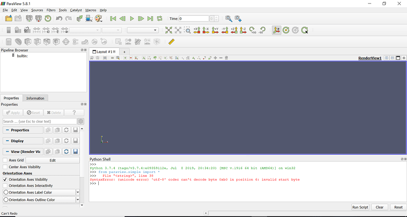This screenshot has height=217, width=407.
Task: Open the Filters menu
Action: click(x=51, y=10)
